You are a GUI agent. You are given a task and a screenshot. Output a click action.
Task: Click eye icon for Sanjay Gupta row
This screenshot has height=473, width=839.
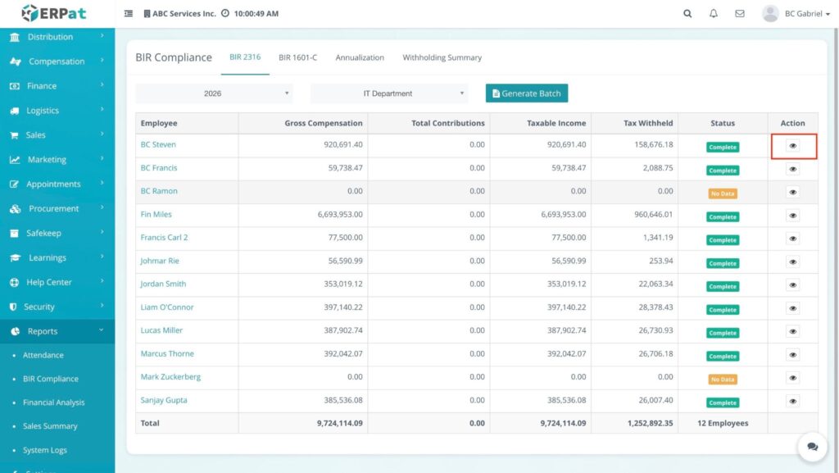pos(792,402)
